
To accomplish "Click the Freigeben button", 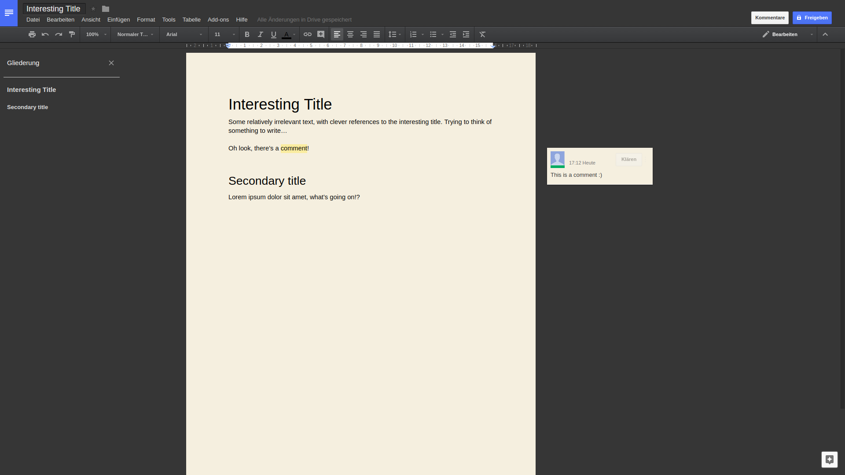I will click(x=812, y=18).
